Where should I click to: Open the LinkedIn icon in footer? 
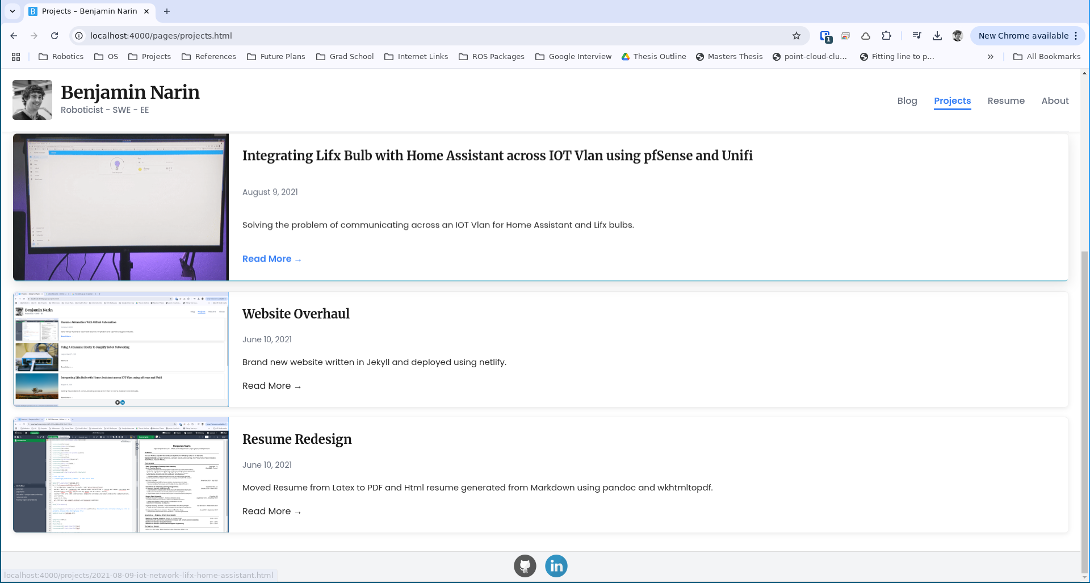click(556, 566)
